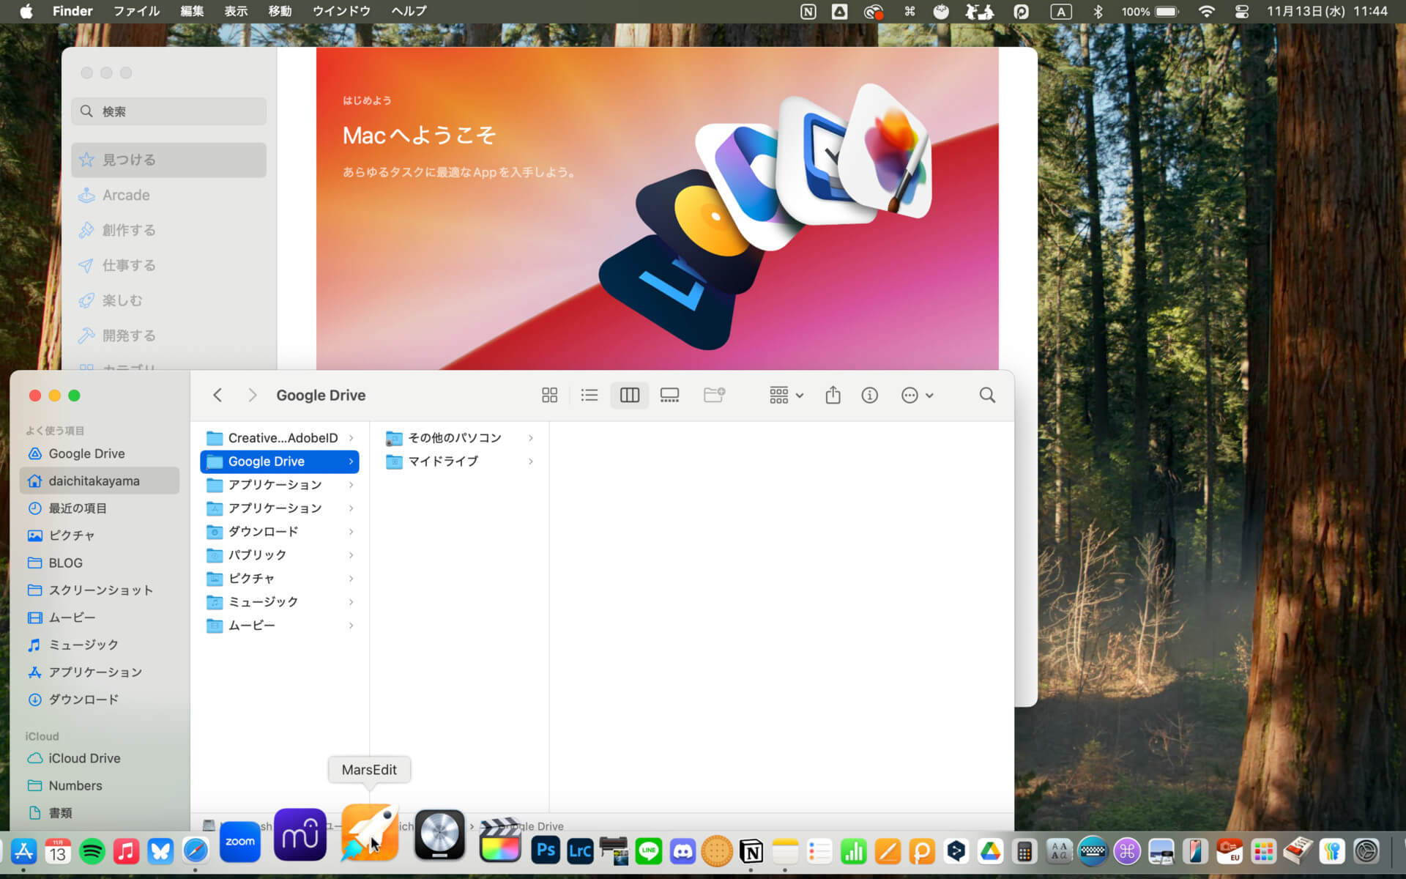This screenshot has height=879, width=1406.
Task: Click the Bluetooth menu bar icon
Action: (1098, 11)
